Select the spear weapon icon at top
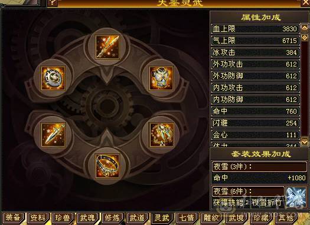This screenshot has height=225, width=310. tap(107, 47)
